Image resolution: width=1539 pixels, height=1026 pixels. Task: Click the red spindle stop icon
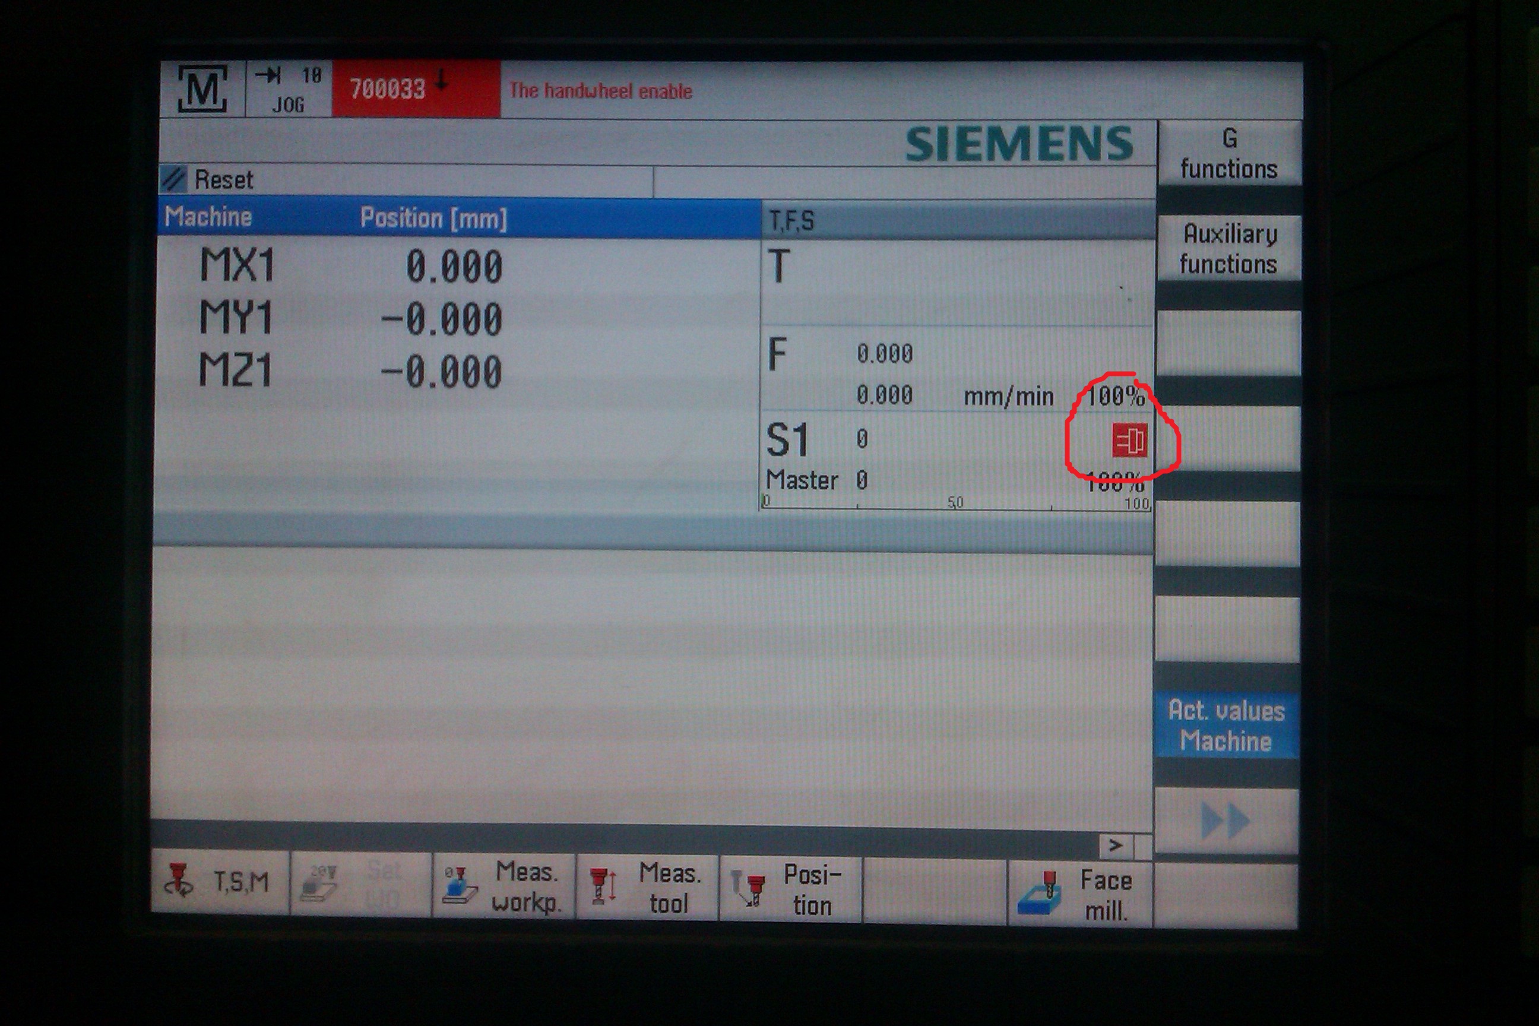[1129, 440]
